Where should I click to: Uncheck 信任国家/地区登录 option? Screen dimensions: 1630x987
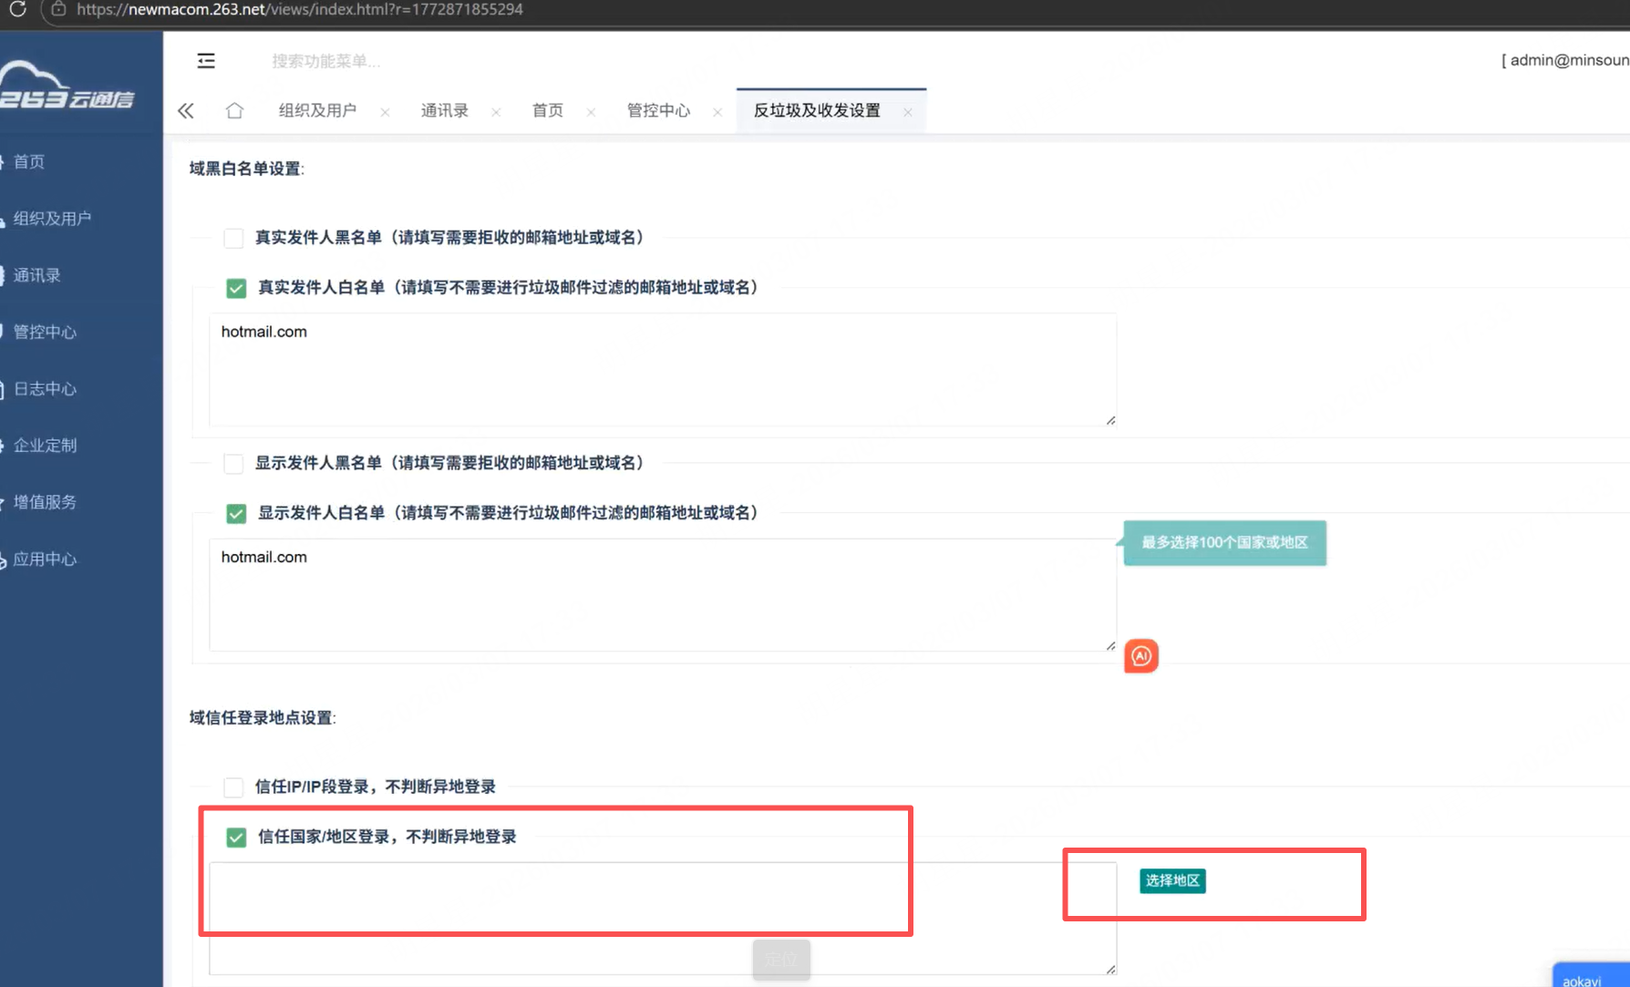pyautogui.click(x=236, y=838)
